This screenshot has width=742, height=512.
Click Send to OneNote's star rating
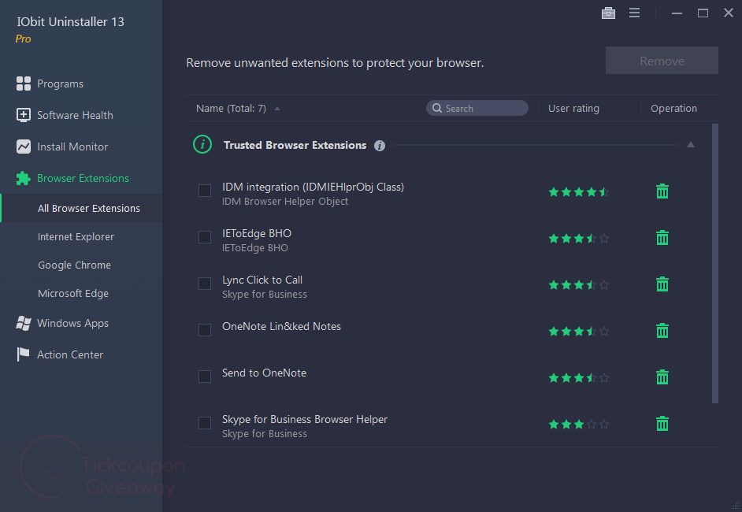click(578, 377)
